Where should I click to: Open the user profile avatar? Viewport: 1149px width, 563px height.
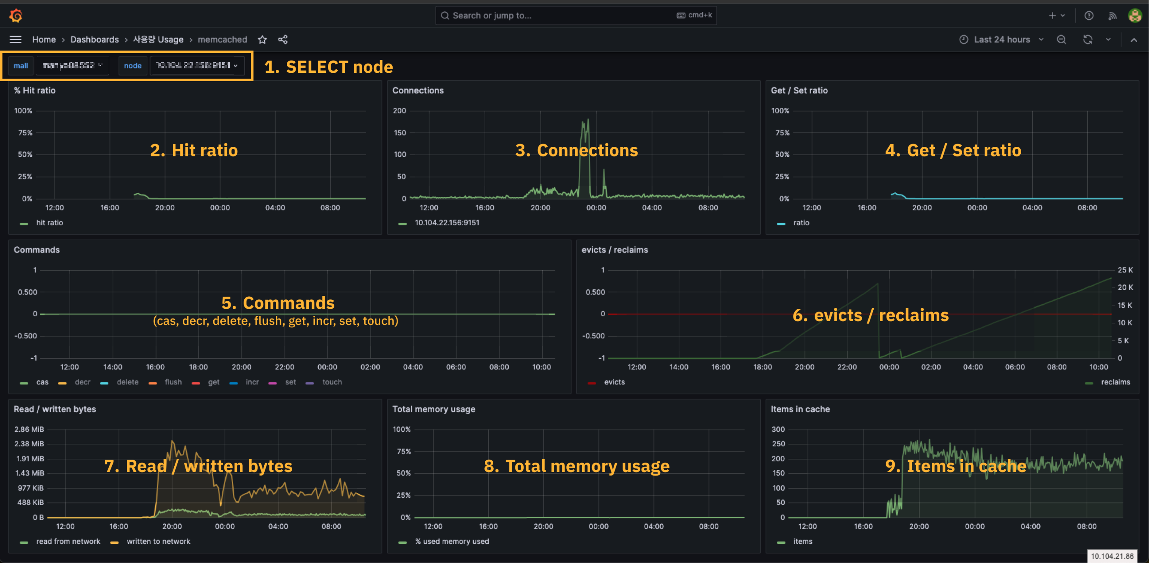1135,16
